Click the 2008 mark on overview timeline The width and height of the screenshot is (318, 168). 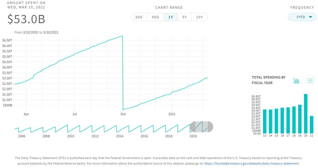pos(46,136)
